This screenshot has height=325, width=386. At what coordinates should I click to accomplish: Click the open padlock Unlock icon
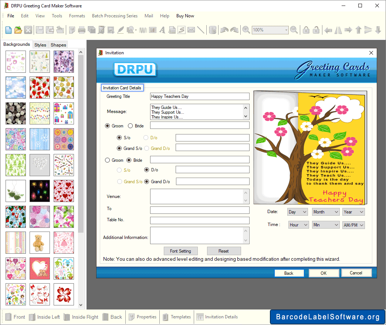(316, 30)
